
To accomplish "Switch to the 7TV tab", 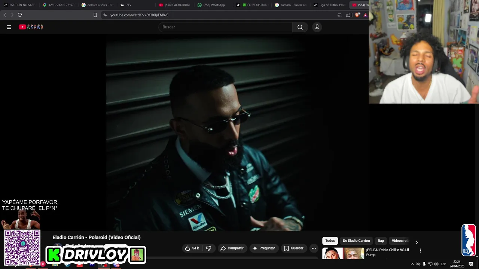I will tap(135, 5).
